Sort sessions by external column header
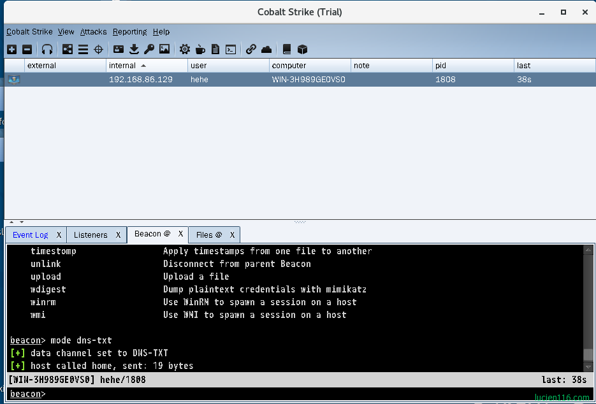The image size is (596, 404). 66,66
